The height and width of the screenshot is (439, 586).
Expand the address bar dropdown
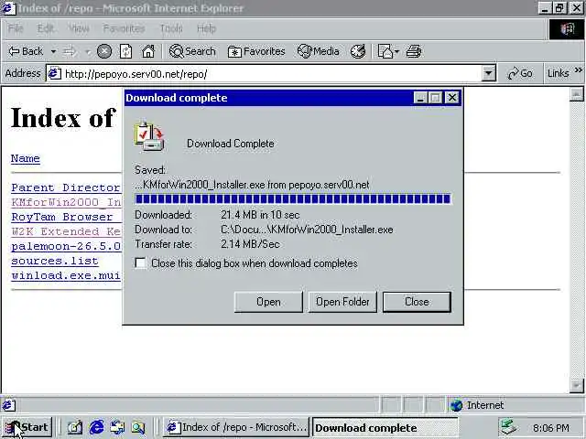[x=488, y=73]
